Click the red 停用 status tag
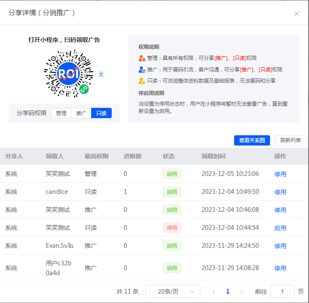This screenshot has height=303, width=309. point(172,228)
